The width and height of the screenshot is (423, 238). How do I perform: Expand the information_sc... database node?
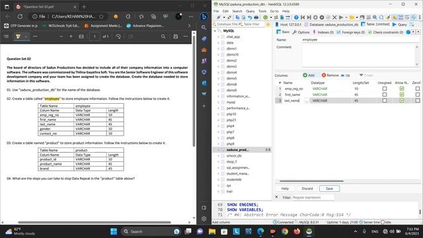(219, 97)
